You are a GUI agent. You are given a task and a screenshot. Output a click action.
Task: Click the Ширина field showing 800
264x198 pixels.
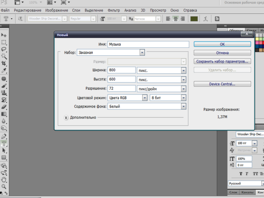tap(121, 70)
